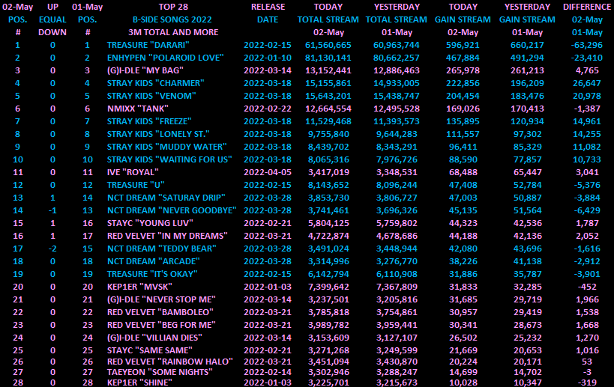Click the KEP1ER "MVSK" song title

coord(139,287)
